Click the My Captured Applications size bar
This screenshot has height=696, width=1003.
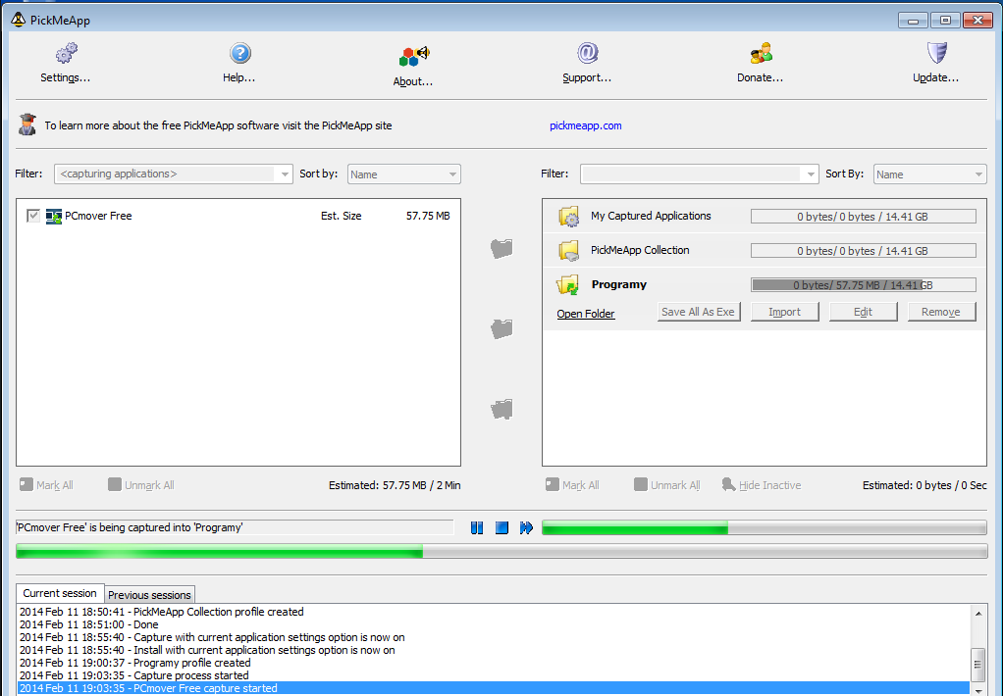864,217
